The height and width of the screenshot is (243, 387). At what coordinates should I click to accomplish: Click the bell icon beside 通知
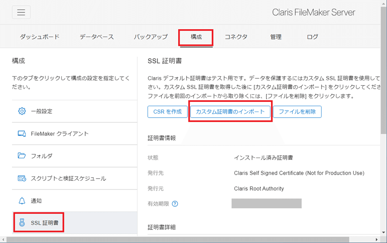point(22,201)
